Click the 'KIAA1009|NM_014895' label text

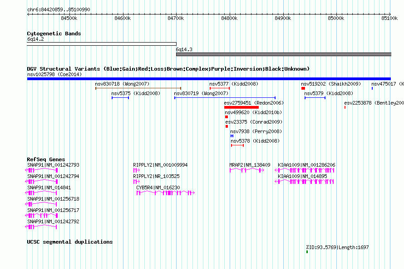click(x=302, y=176)
